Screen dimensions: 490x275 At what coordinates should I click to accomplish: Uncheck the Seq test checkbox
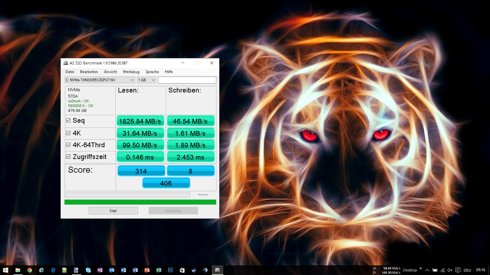pyautogui.click(x=68, y=120)
